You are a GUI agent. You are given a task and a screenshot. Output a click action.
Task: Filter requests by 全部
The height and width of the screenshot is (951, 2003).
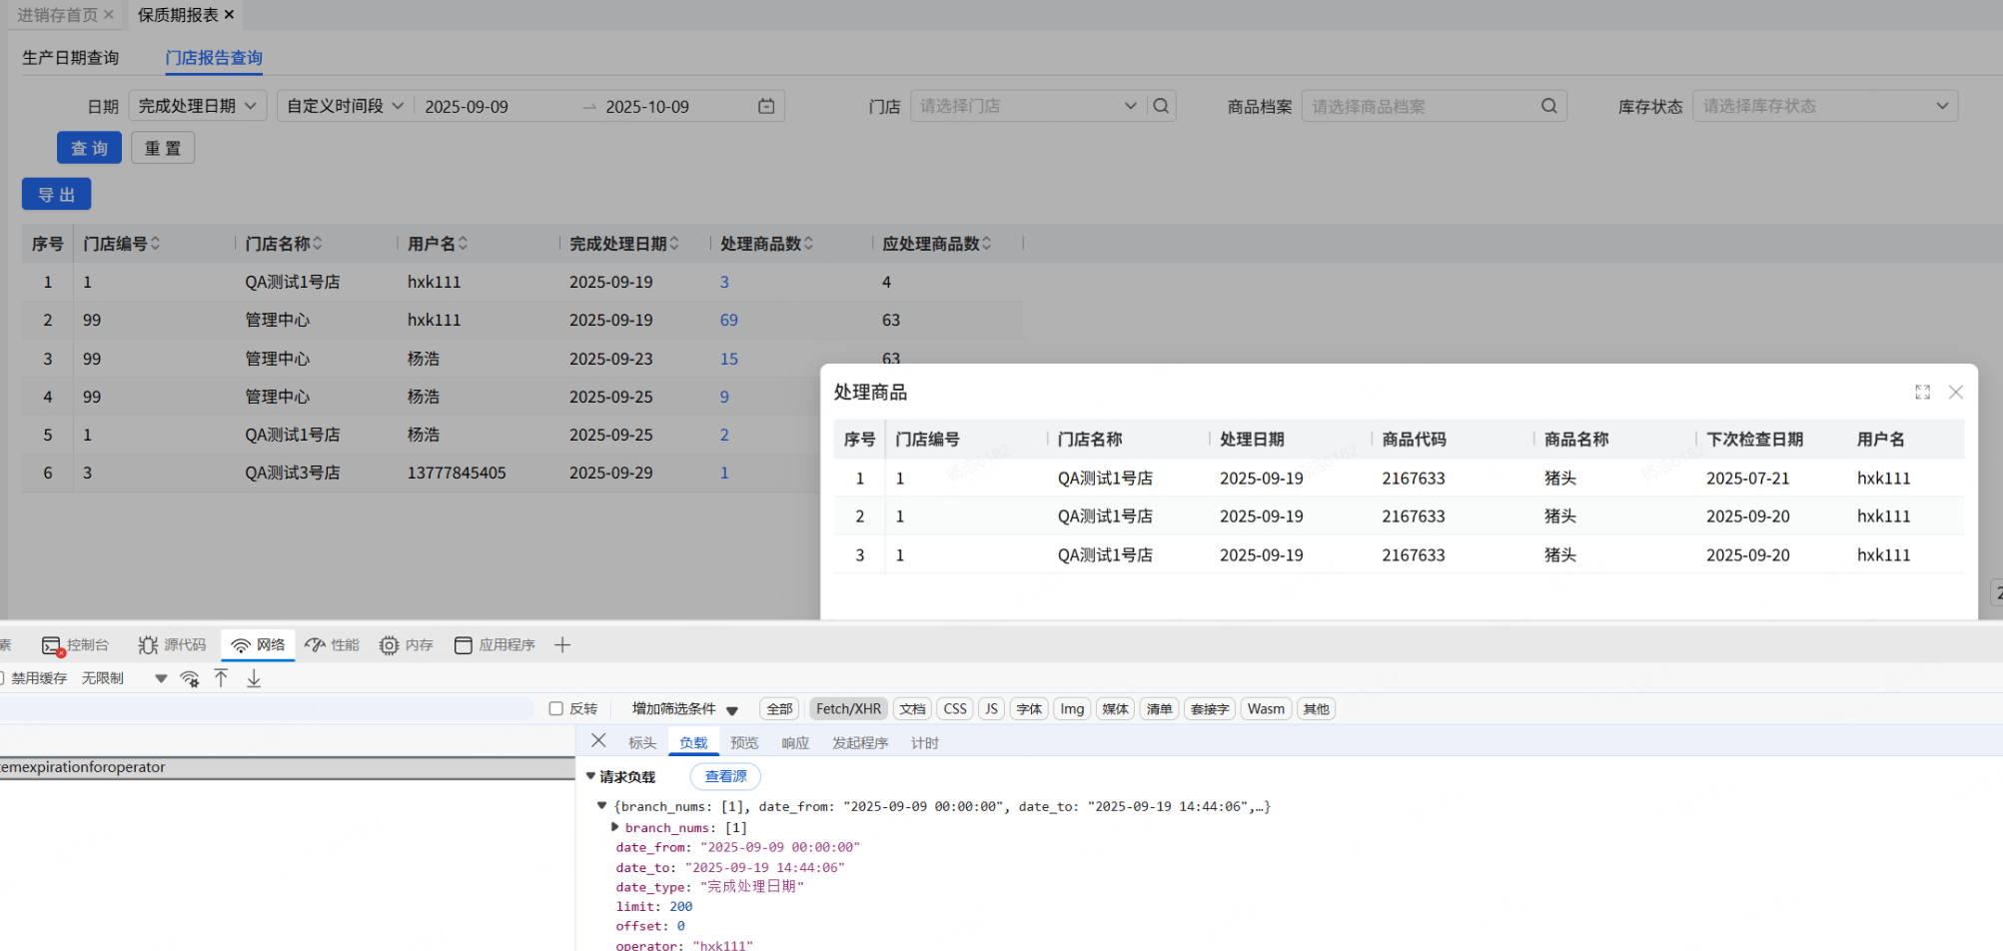click(779, 709)
